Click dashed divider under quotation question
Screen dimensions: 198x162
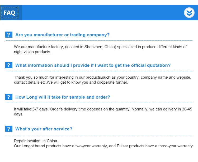click(x=99, y=71)
